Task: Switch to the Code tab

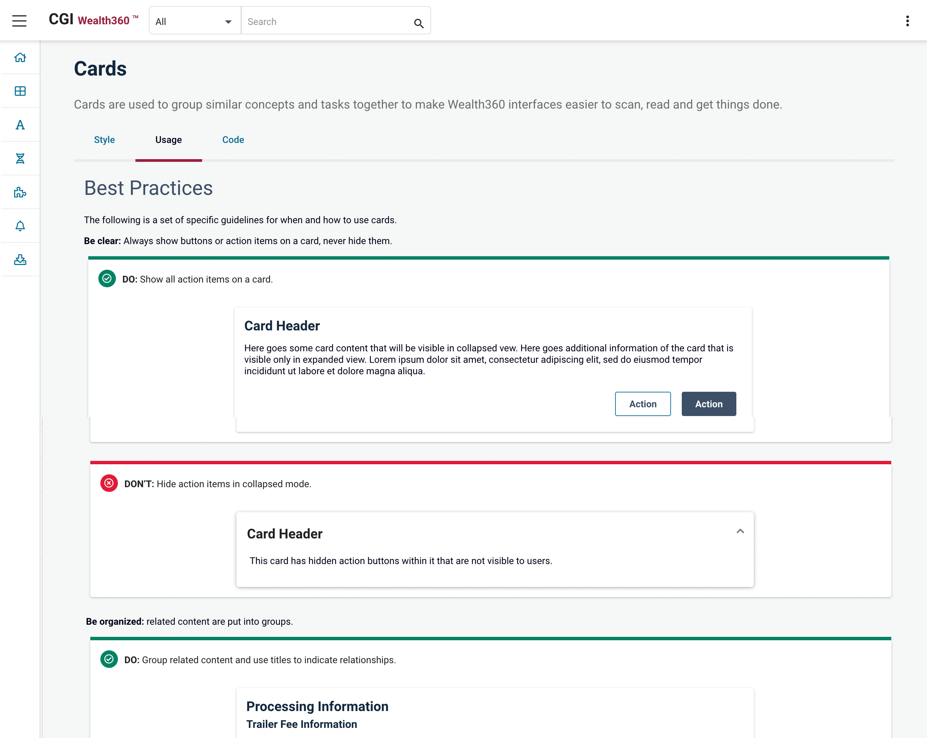Action: pos(233,140)
